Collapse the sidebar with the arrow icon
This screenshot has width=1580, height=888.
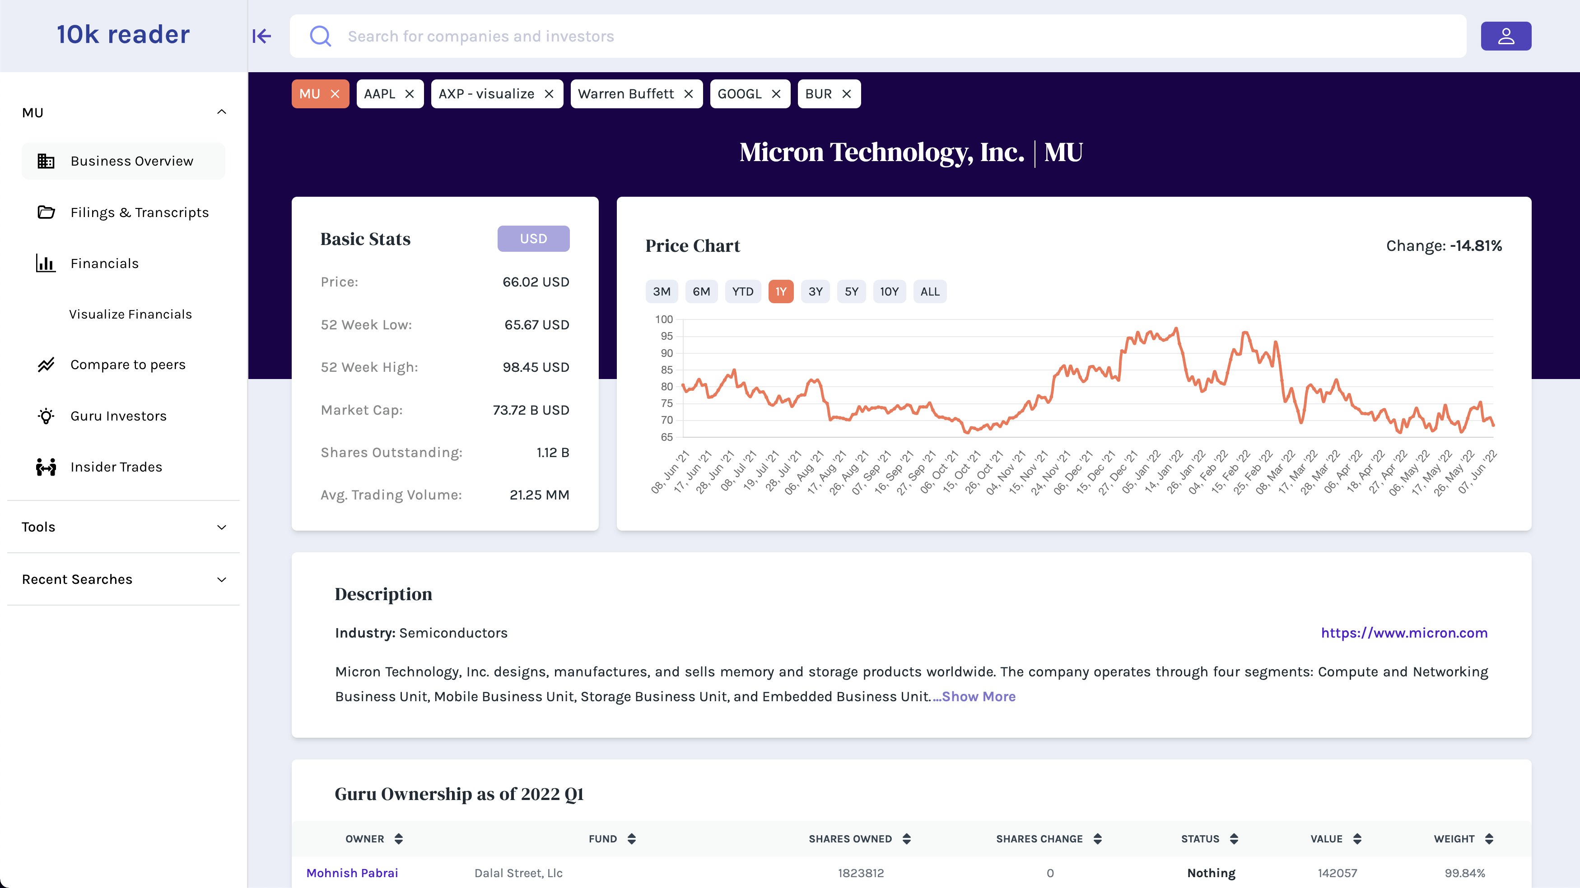pos(262,36)
